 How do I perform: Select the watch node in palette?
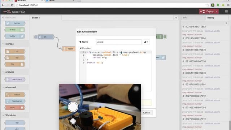(15, 95)
